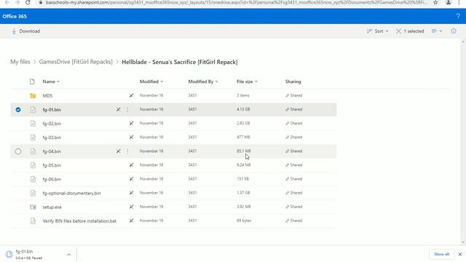Open browser profile account icon
The width and height of the screenshot is (466, 262).
[x=449, y=2]
